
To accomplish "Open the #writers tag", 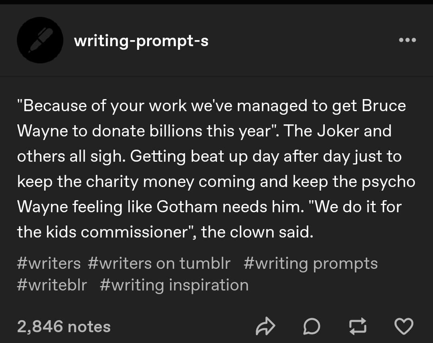I will tap(49, 263).
